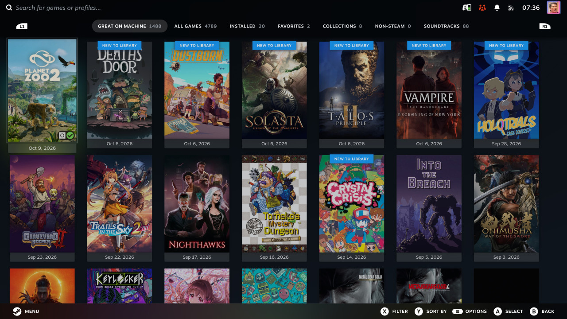Click the A button glyph
Image resolution: width=567 pixels, height=319 pixels.
tap(498, 311)
